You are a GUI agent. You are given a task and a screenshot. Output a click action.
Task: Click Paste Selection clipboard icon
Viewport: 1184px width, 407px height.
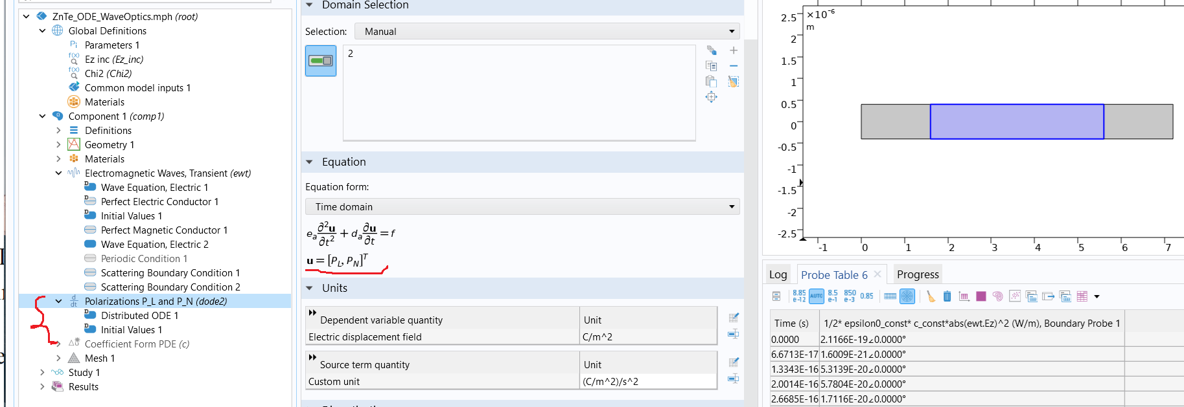[712, 82]
